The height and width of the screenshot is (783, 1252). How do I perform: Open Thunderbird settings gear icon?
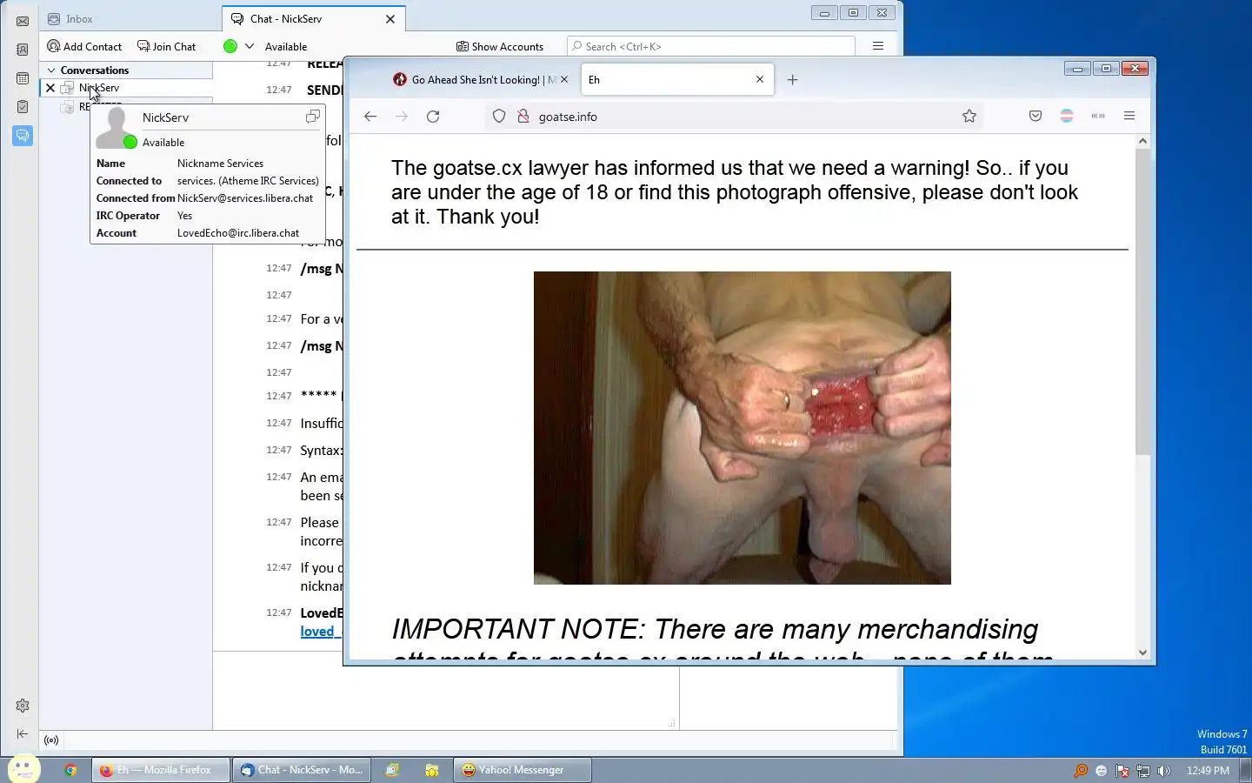coord(23,706)
